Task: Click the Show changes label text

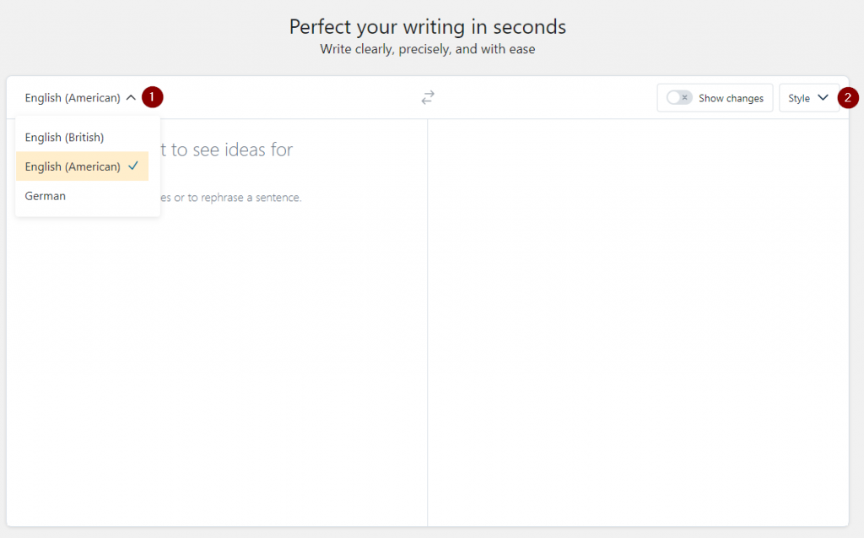Action: click(x=731, y=99)
